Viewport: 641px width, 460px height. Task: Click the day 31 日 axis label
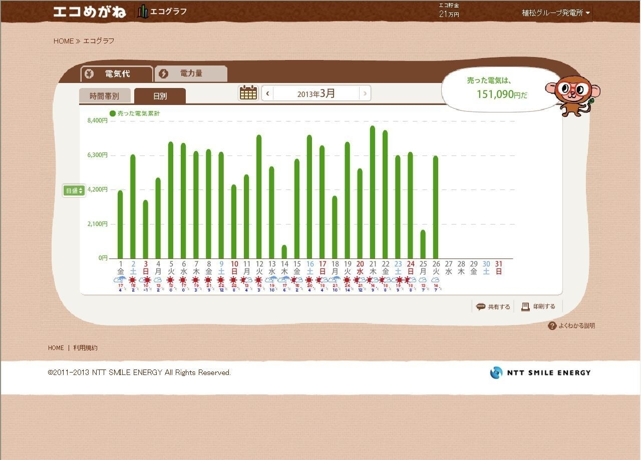[499, 267]
